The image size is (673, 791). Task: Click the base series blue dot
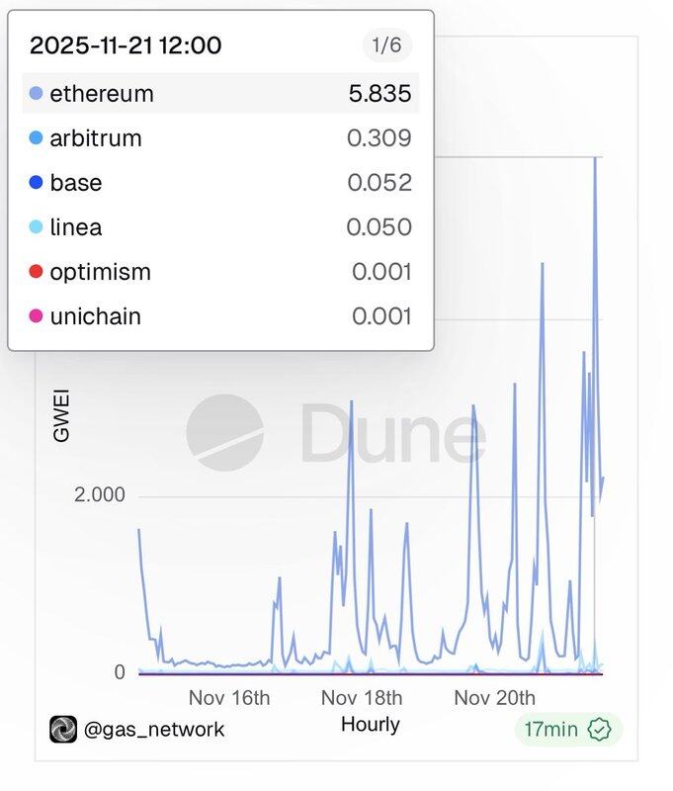[37, 183]
